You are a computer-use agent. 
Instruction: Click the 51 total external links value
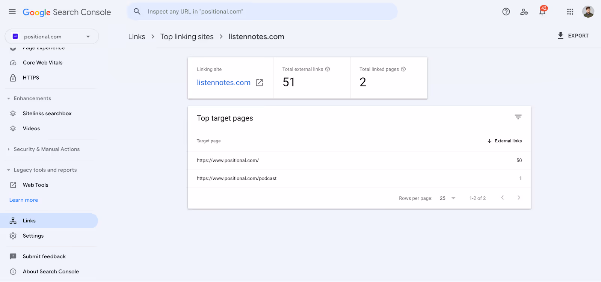[x=289, y=82]
